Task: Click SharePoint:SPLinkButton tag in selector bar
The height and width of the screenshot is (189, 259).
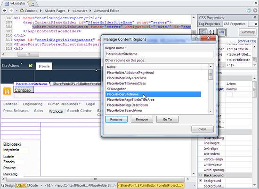Action: click(151, 185)
